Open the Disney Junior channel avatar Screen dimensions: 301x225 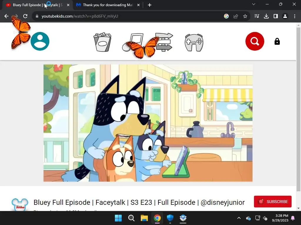[20, 205]
